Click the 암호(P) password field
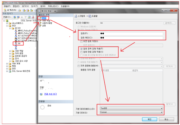The image size is (180, 125). 131,34
